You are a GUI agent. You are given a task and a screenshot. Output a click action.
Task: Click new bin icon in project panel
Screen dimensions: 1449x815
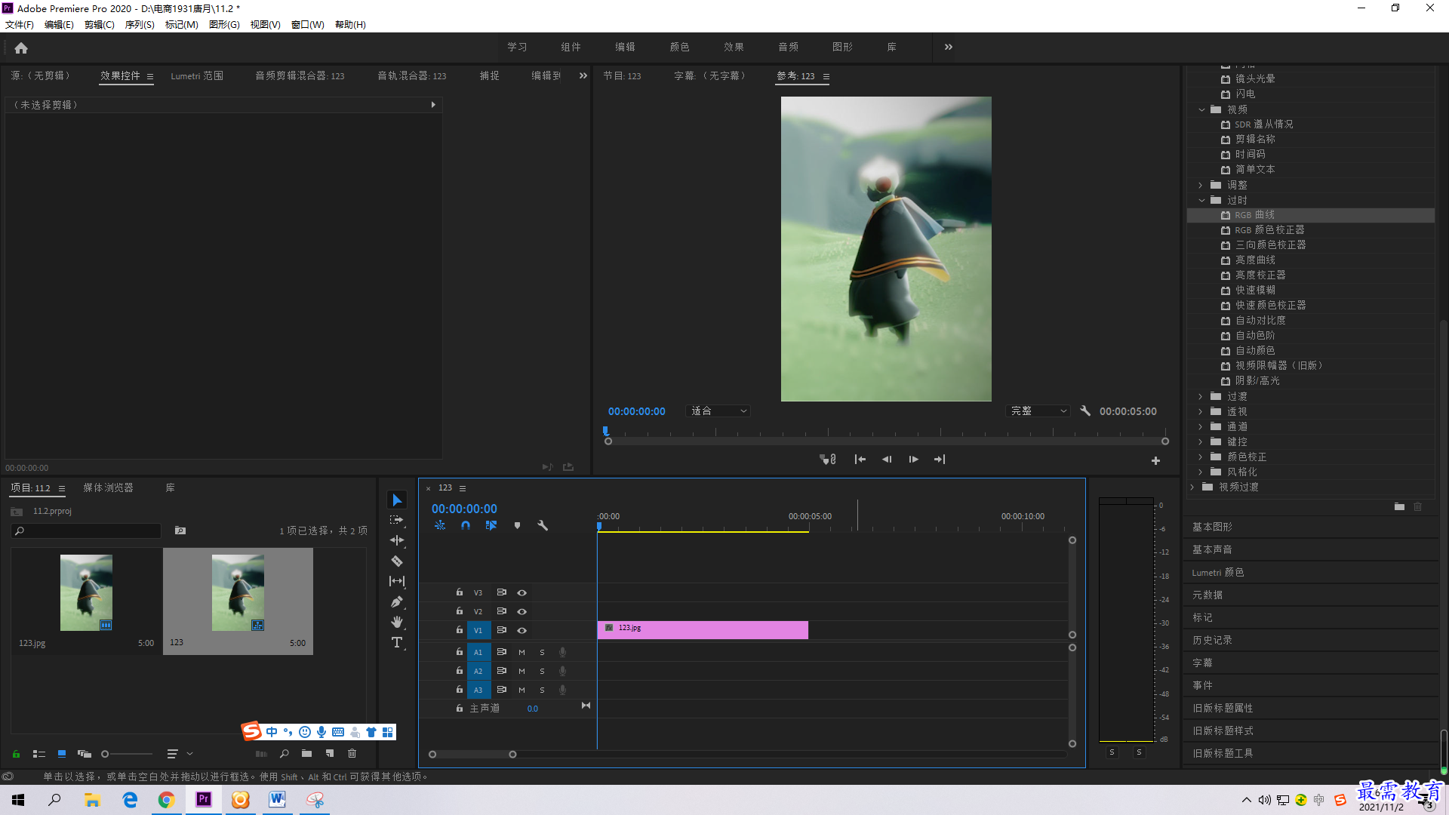(306, 753)
